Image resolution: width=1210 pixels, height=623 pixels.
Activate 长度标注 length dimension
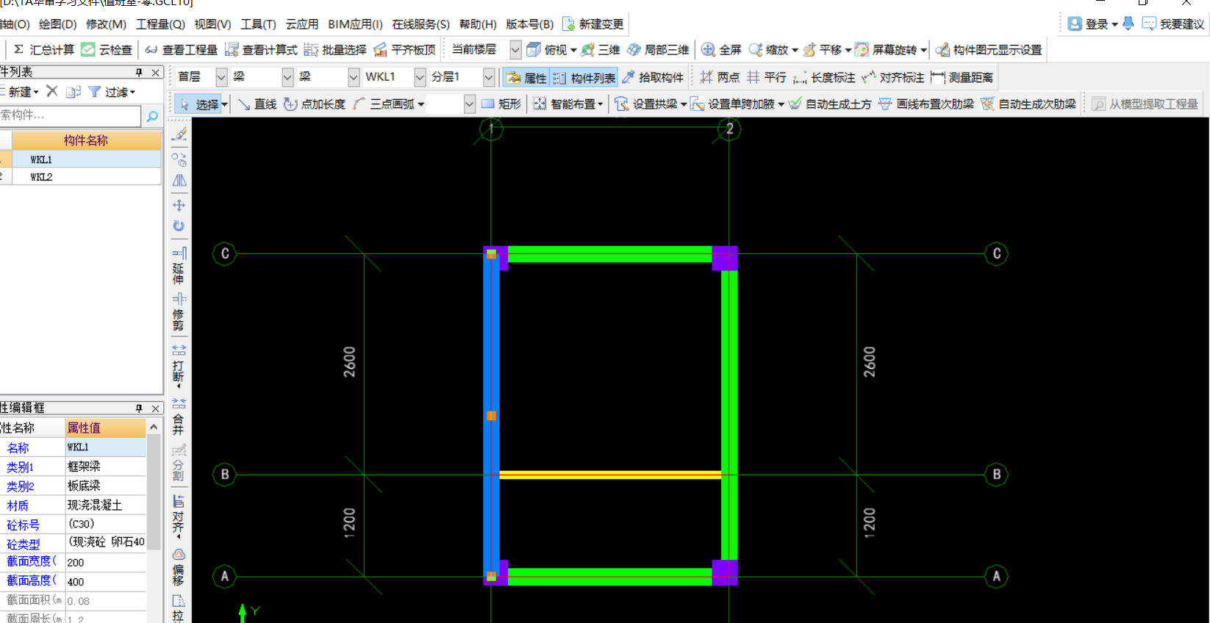tap(824, 77)
